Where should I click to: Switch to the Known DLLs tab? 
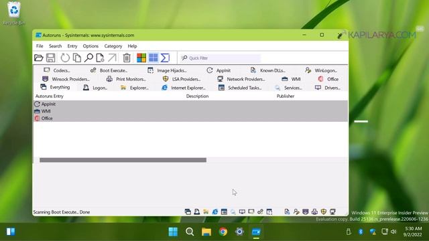click(268, 70)
